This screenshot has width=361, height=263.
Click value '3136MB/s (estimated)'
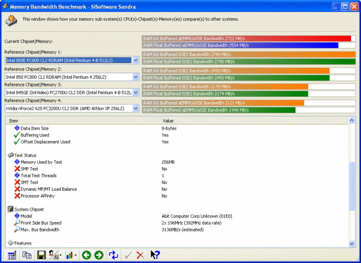pyautogui.click(x=183, y=230)
